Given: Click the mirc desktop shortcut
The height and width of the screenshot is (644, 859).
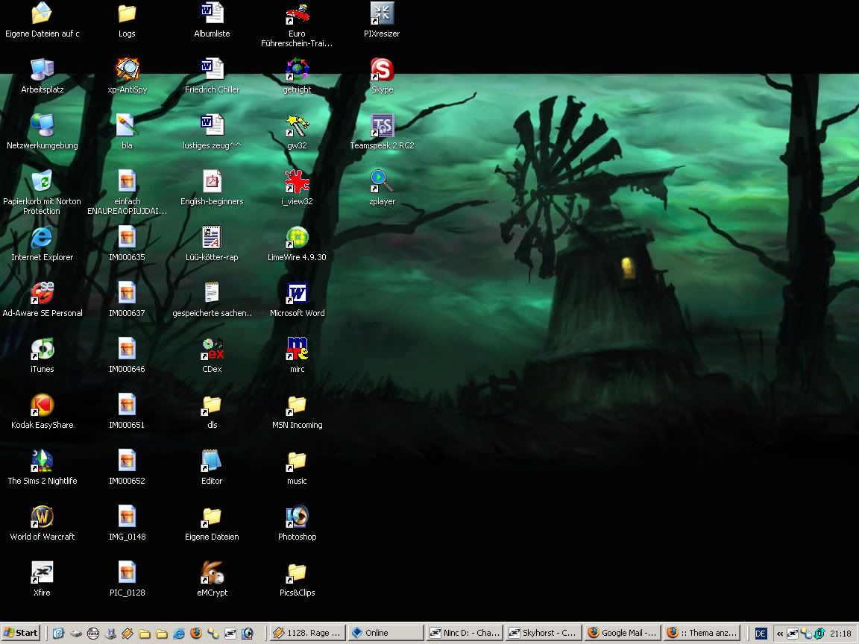Looking at the screenshot, I should [x=297, y=350].
